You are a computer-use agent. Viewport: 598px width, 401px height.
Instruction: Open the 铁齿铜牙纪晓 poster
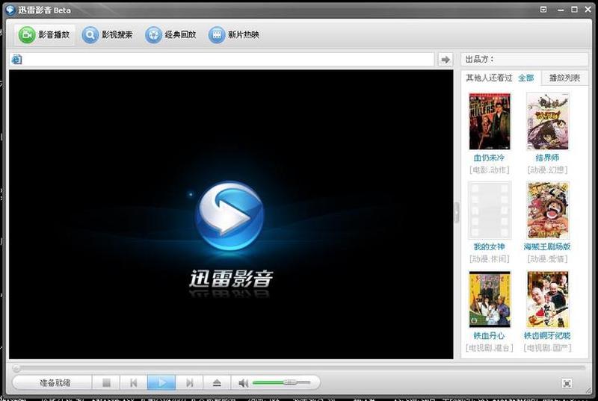(x=548, y=299)
